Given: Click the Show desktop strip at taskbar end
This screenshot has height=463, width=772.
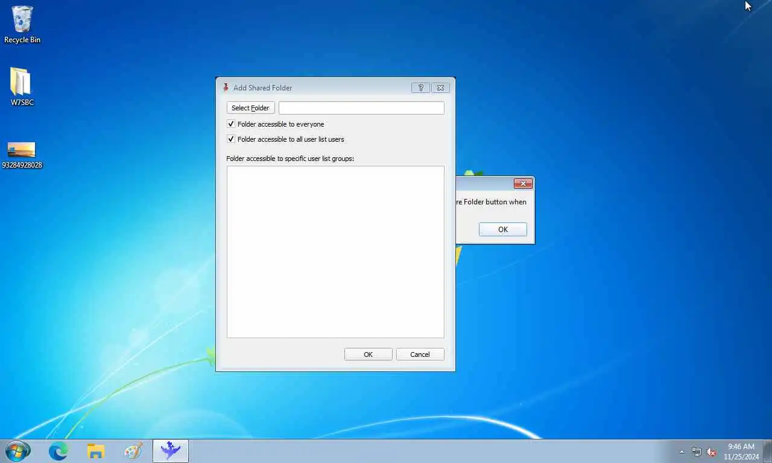Looking at the screenshot, I should pyautogui.click(x=767, y=451).
